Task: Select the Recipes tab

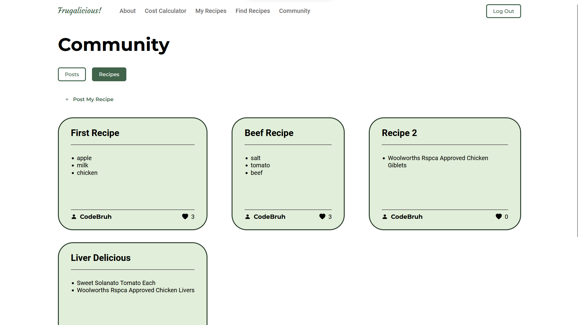Action: [x=109, y=74]
